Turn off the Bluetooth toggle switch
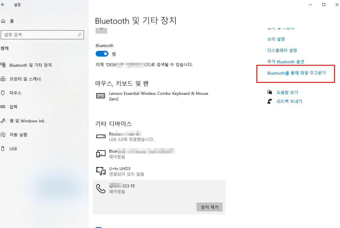Image resolution: width=340 pixels, height=228 pixels. [x=102, y=54]
